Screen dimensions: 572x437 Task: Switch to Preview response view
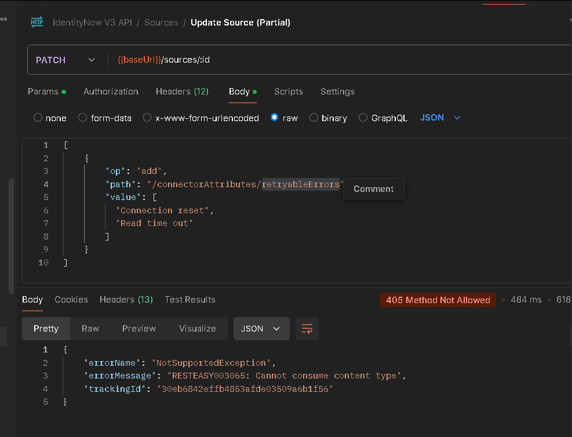pos(139,329)
